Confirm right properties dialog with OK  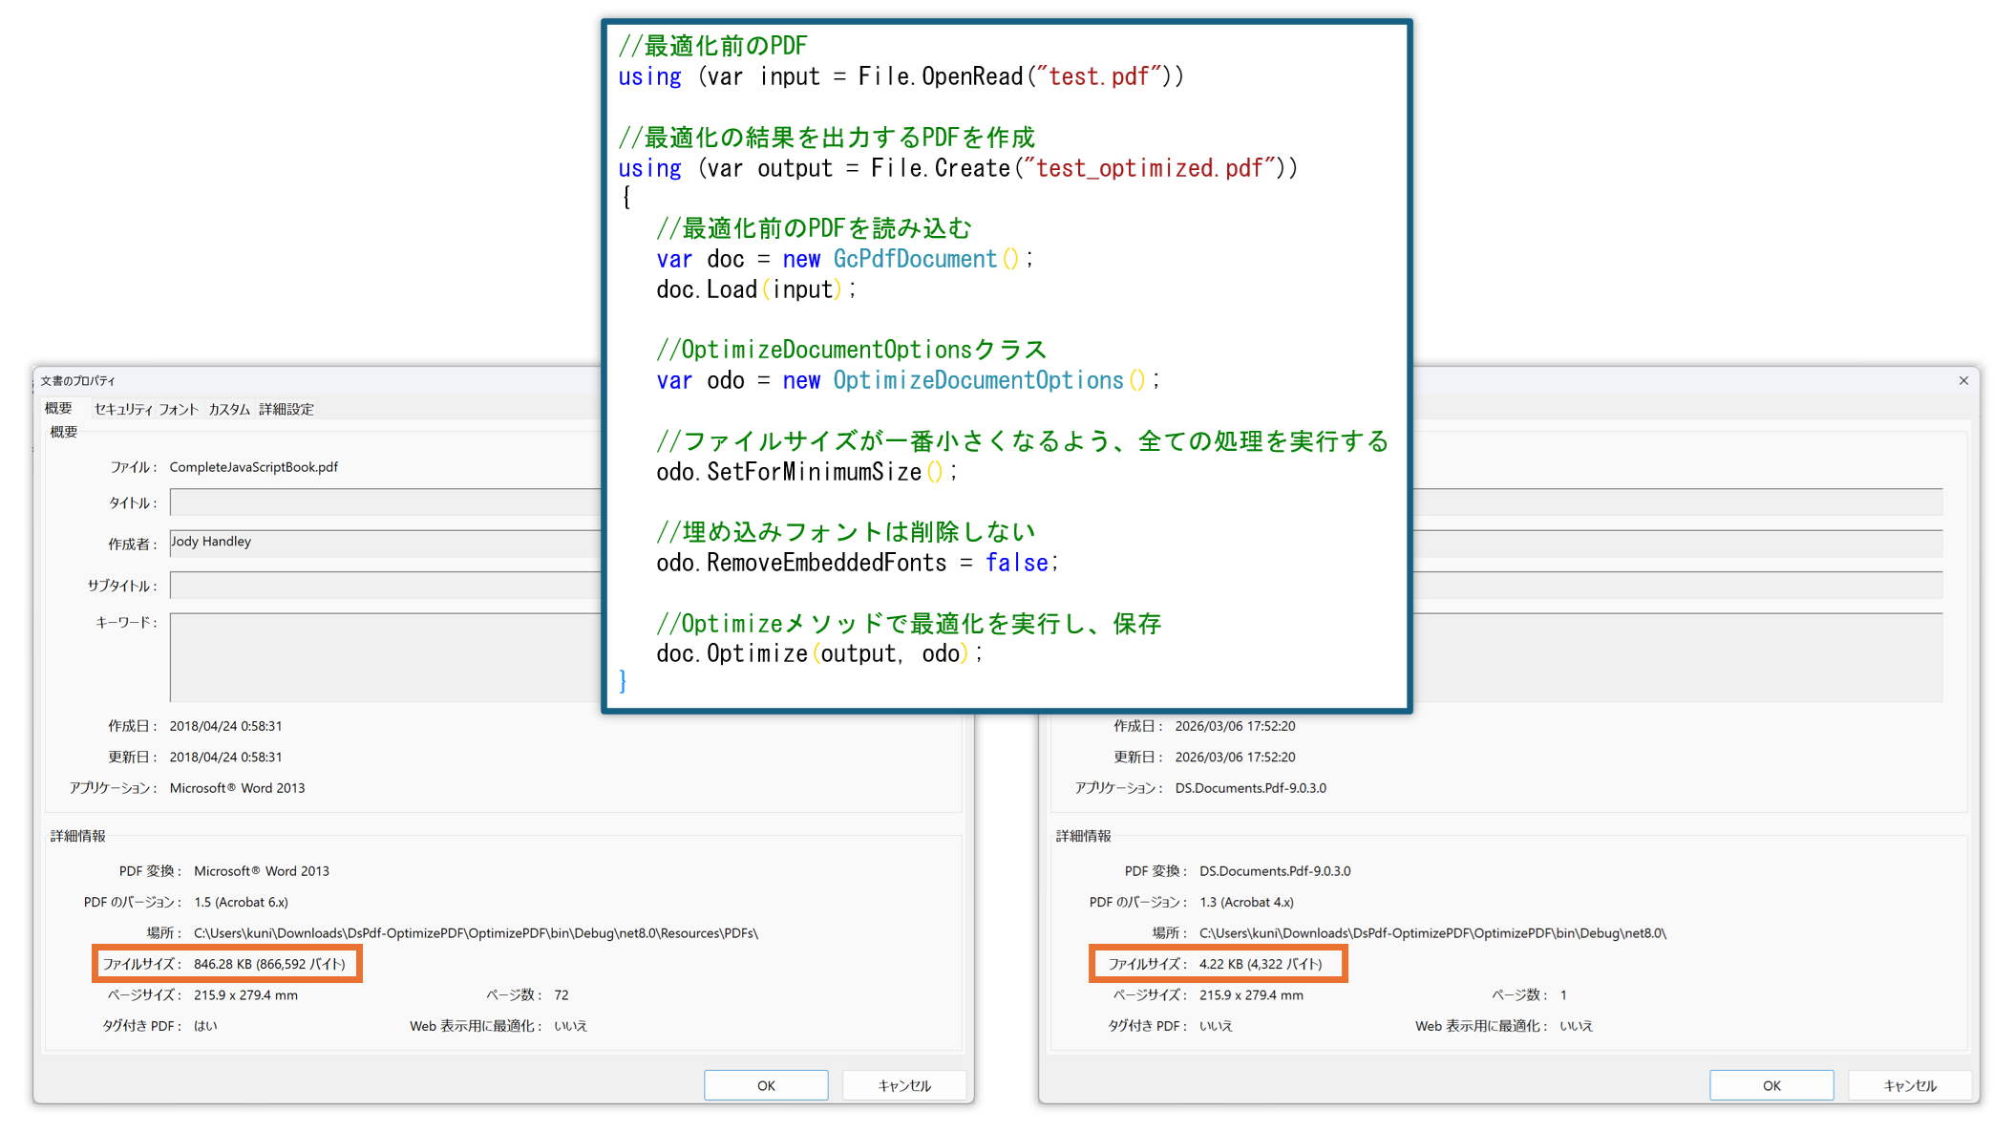point(1771,1085)
